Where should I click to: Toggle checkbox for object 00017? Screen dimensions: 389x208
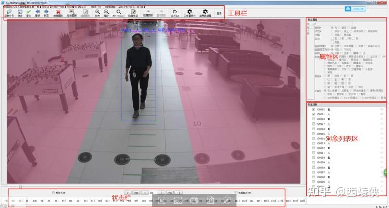click(314, 124)
